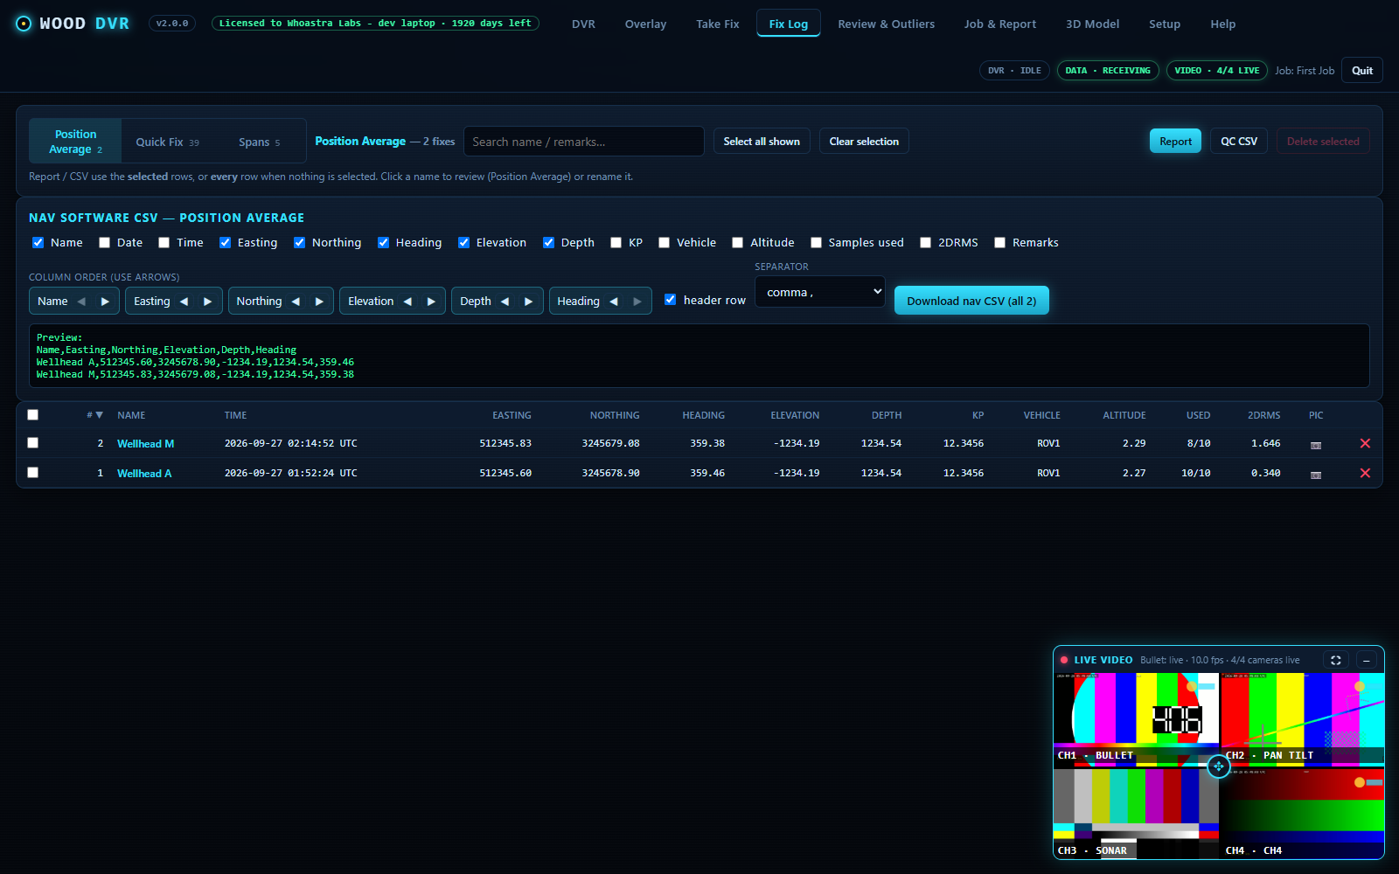Export with the QC CSV button
Screen dimensions: 1399x874
1239,142
